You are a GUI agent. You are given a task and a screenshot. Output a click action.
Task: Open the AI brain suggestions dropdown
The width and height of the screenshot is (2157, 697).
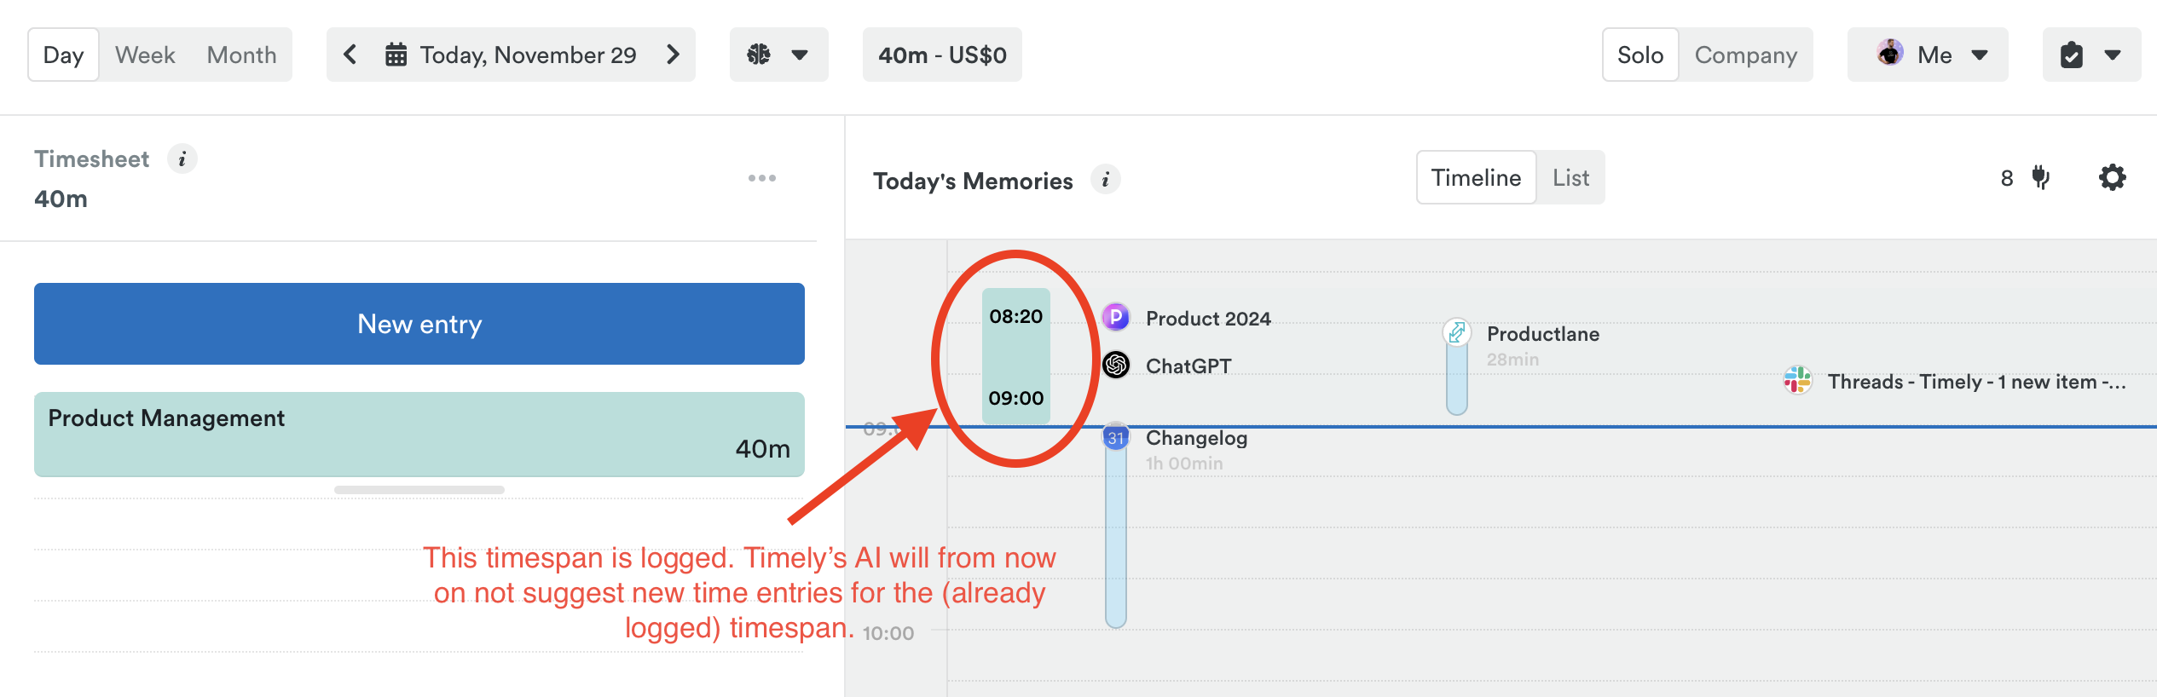coord(778,55)
